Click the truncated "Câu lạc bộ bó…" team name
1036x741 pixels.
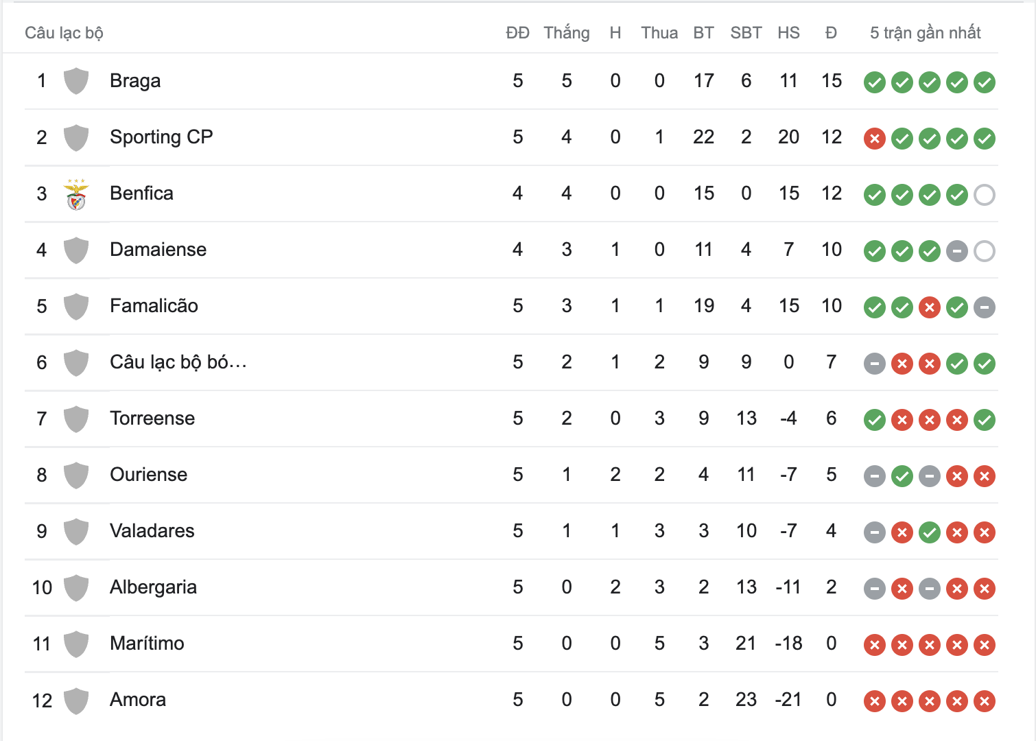[x=178, y=362]
